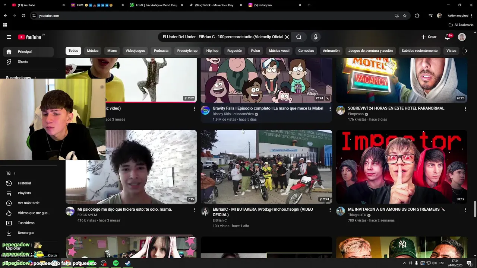Open Mi psicologo me dijo video title
Viewport: 477px width, 268px height.
124,210
